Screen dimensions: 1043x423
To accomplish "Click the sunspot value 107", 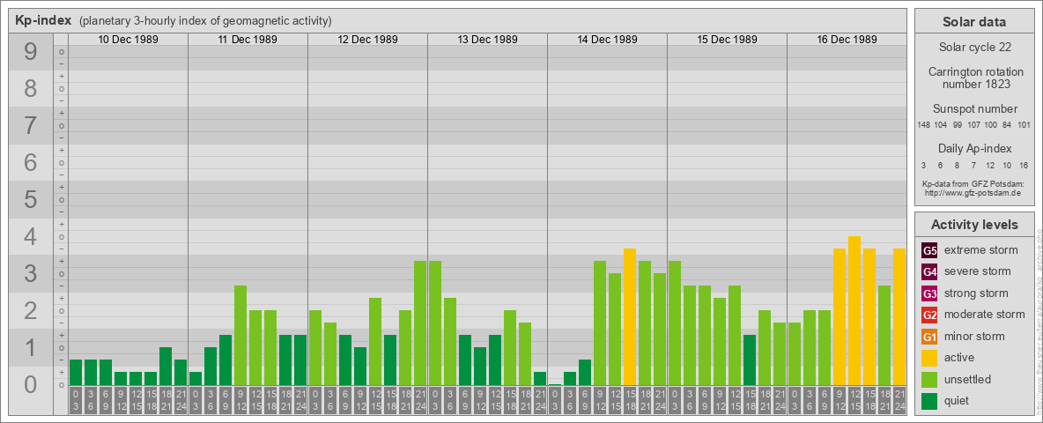I will [973, 125].
